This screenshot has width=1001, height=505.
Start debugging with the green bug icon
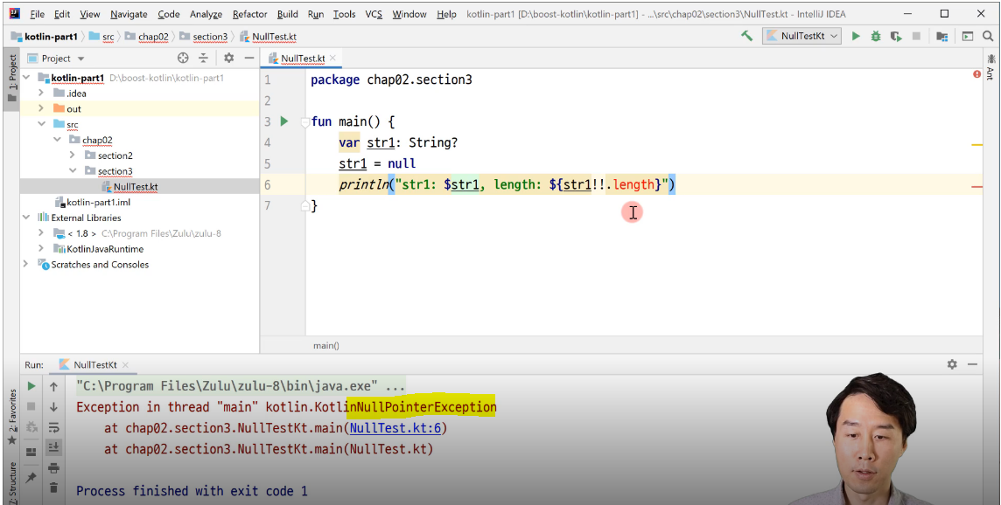coord(876,37)
